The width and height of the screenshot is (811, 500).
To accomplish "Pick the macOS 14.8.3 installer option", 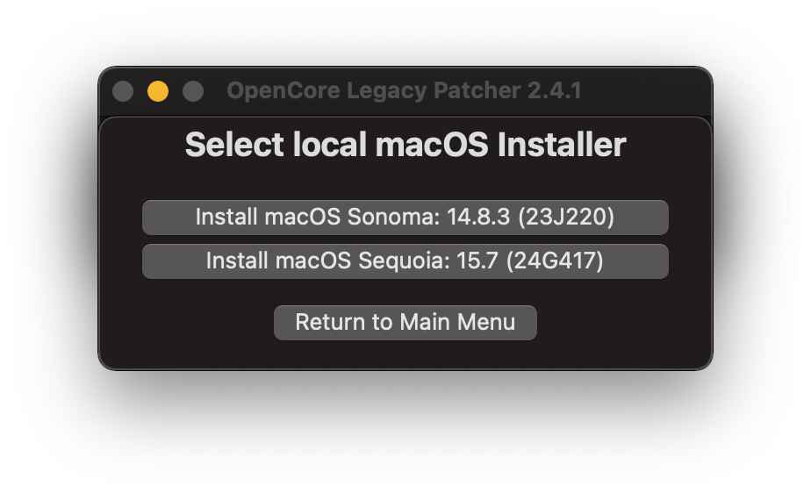I will [x=405, y=218].
